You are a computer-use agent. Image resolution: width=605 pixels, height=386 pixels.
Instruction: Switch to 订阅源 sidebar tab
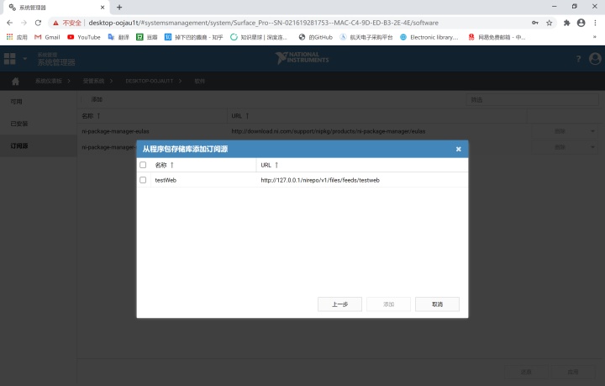point(39,145)
